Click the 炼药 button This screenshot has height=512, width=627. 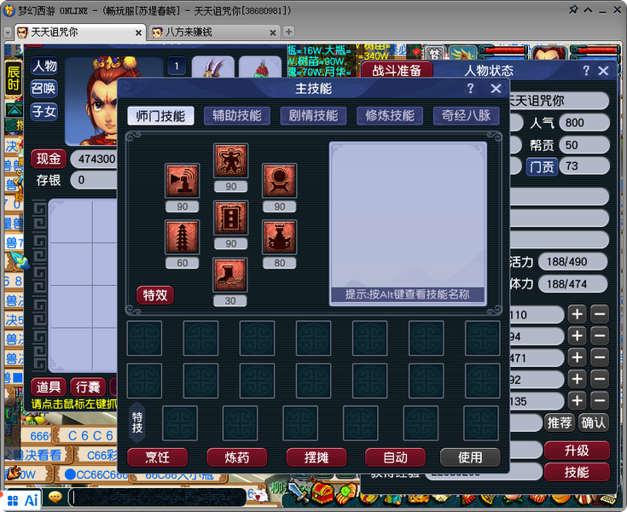click(237, 457)
